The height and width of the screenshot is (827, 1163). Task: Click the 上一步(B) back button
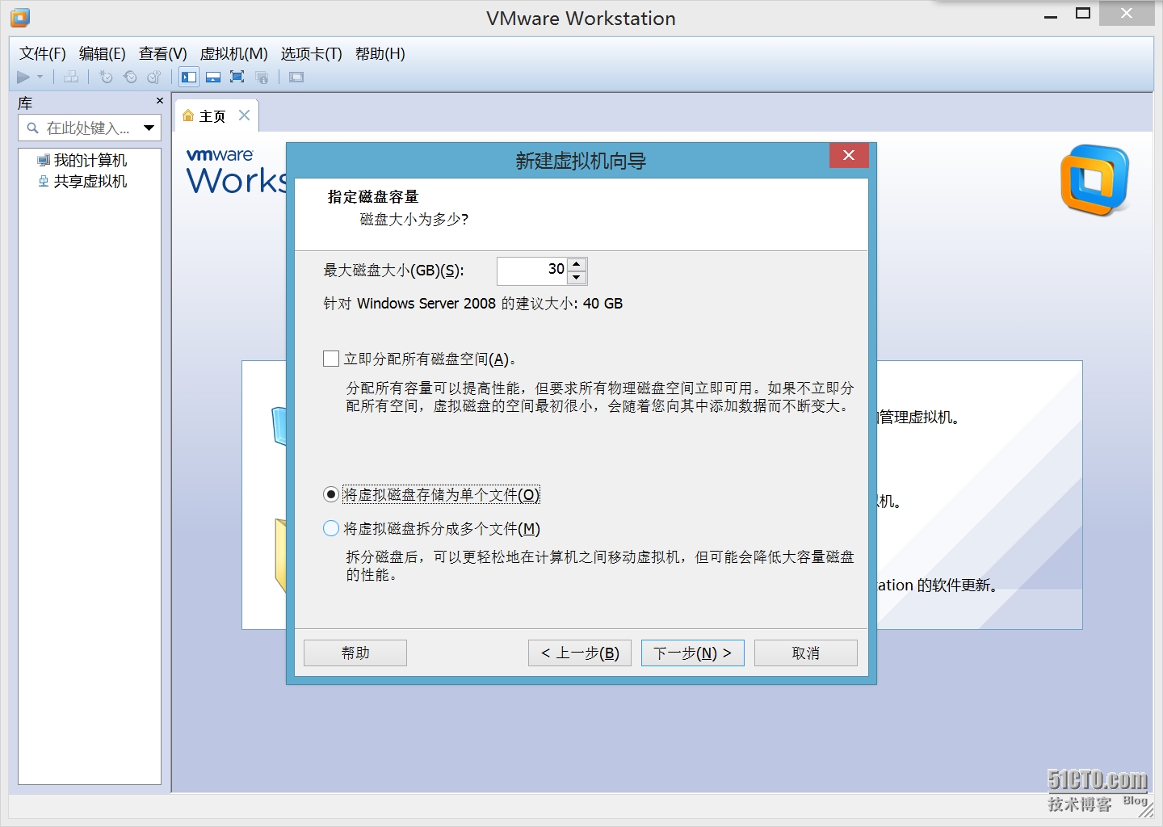(580, 653)
